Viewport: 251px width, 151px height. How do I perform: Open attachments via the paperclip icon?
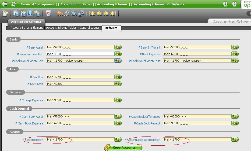point(67,13)
